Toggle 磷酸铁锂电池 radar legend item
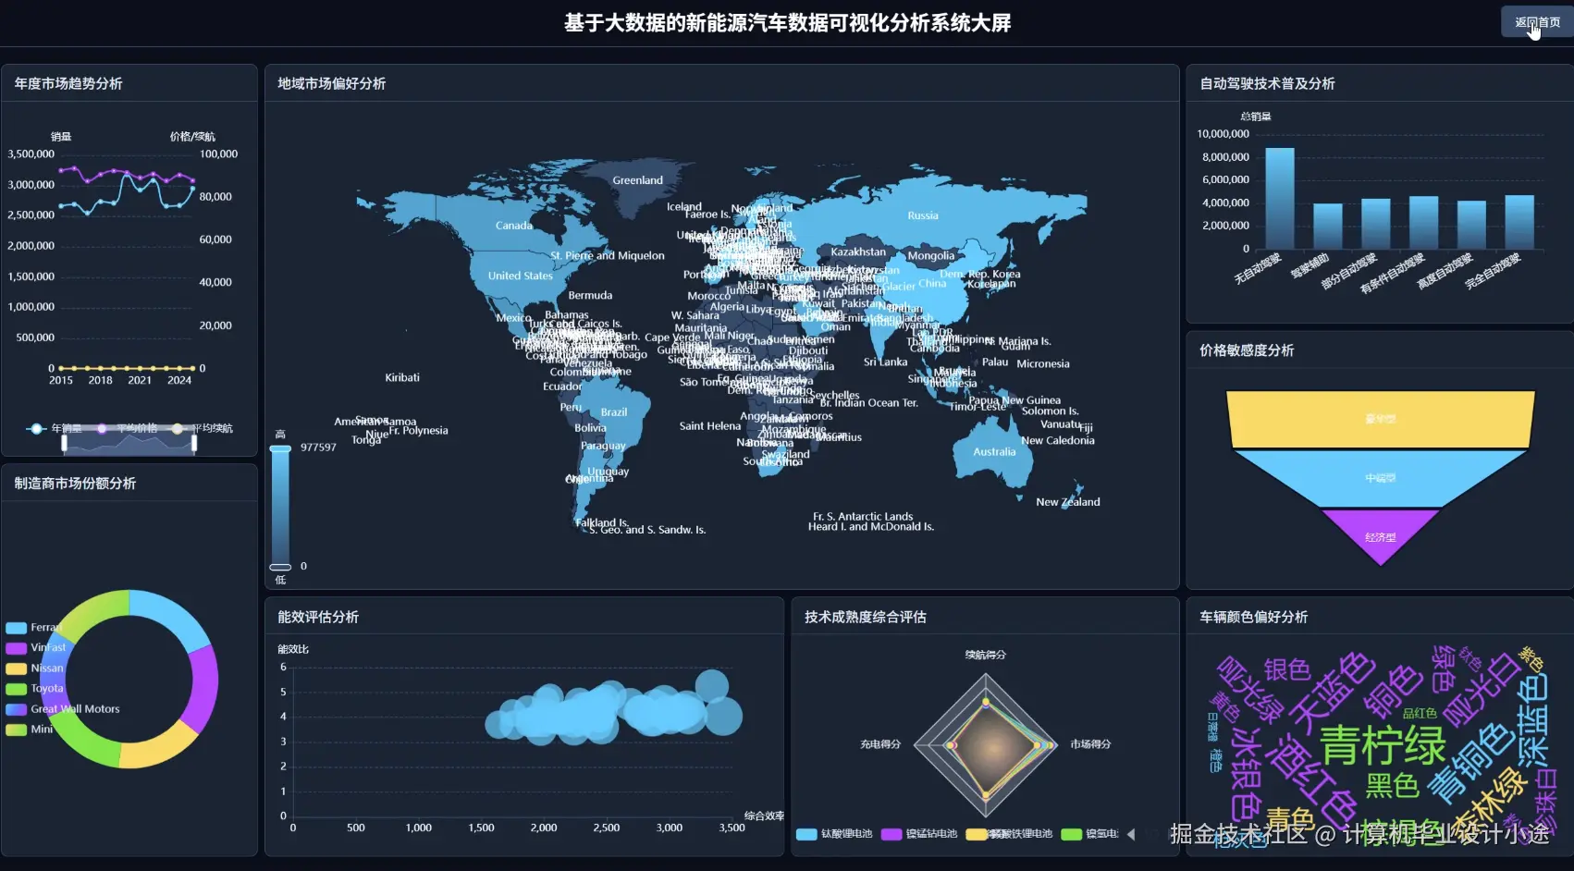The height and width of the screenshot is (871, 1574). coord(1009,834)
